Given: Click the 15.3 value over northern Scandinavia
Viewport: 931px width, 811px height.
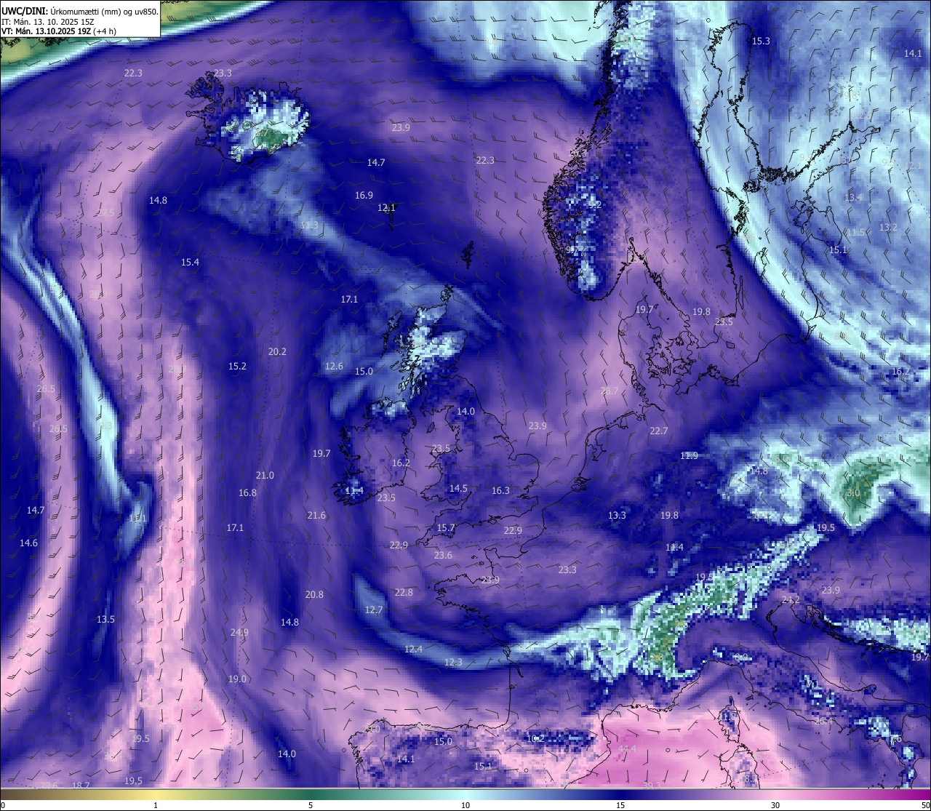Looking at the screenshot, I should (761, 41).
